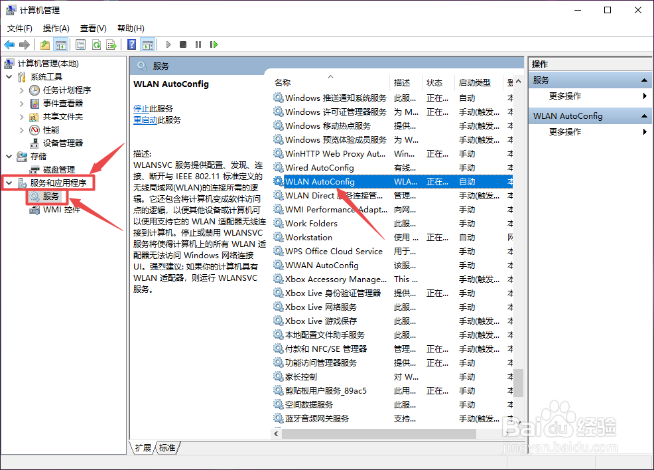Expand the 共享文件夹 node arrow
This screenshot has height=470, width=654.
[x=22, y=116]
